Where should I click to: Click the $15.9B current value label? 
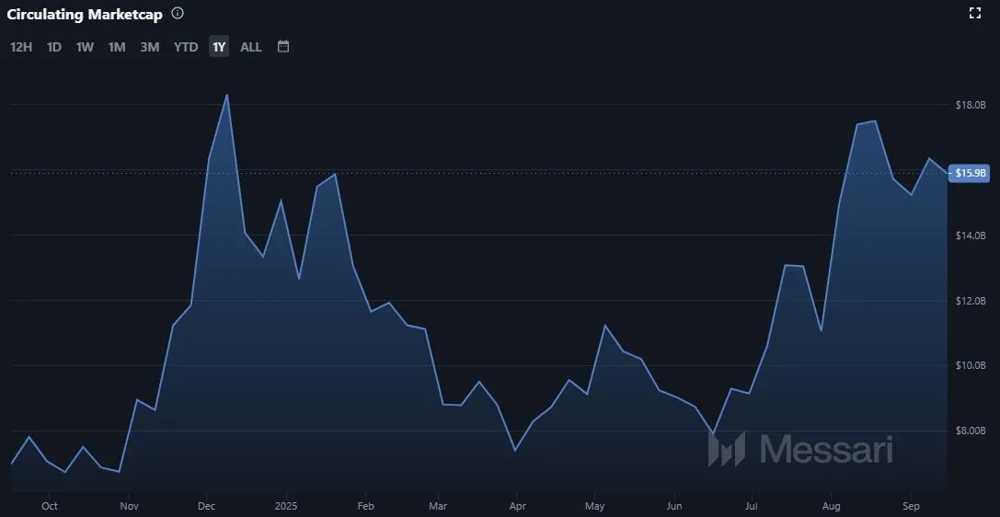tap(970, 173)
